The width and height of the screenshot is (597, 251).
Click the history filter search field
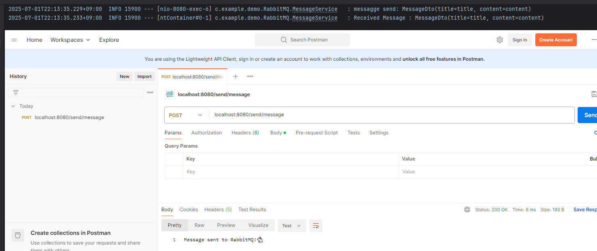pos(76,93)
